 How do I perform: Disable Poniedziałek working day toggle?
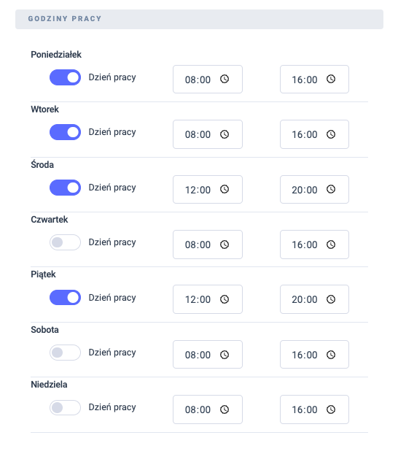65,77
